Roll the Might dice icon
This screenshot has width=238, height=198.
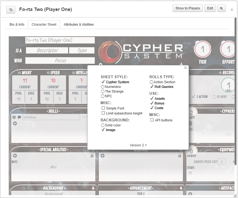(x=19, y=73)
